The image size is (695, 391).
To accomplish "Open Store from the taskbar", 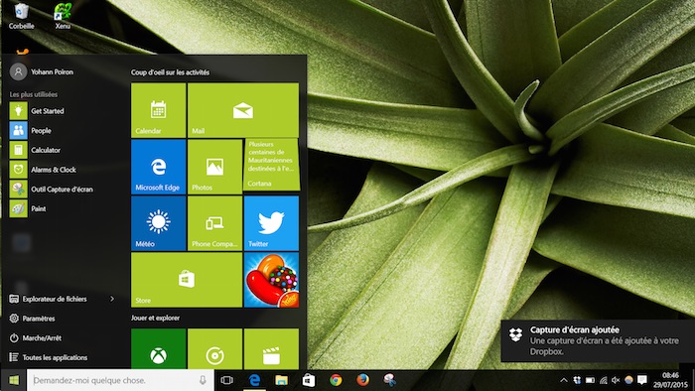I will [309, 380].
